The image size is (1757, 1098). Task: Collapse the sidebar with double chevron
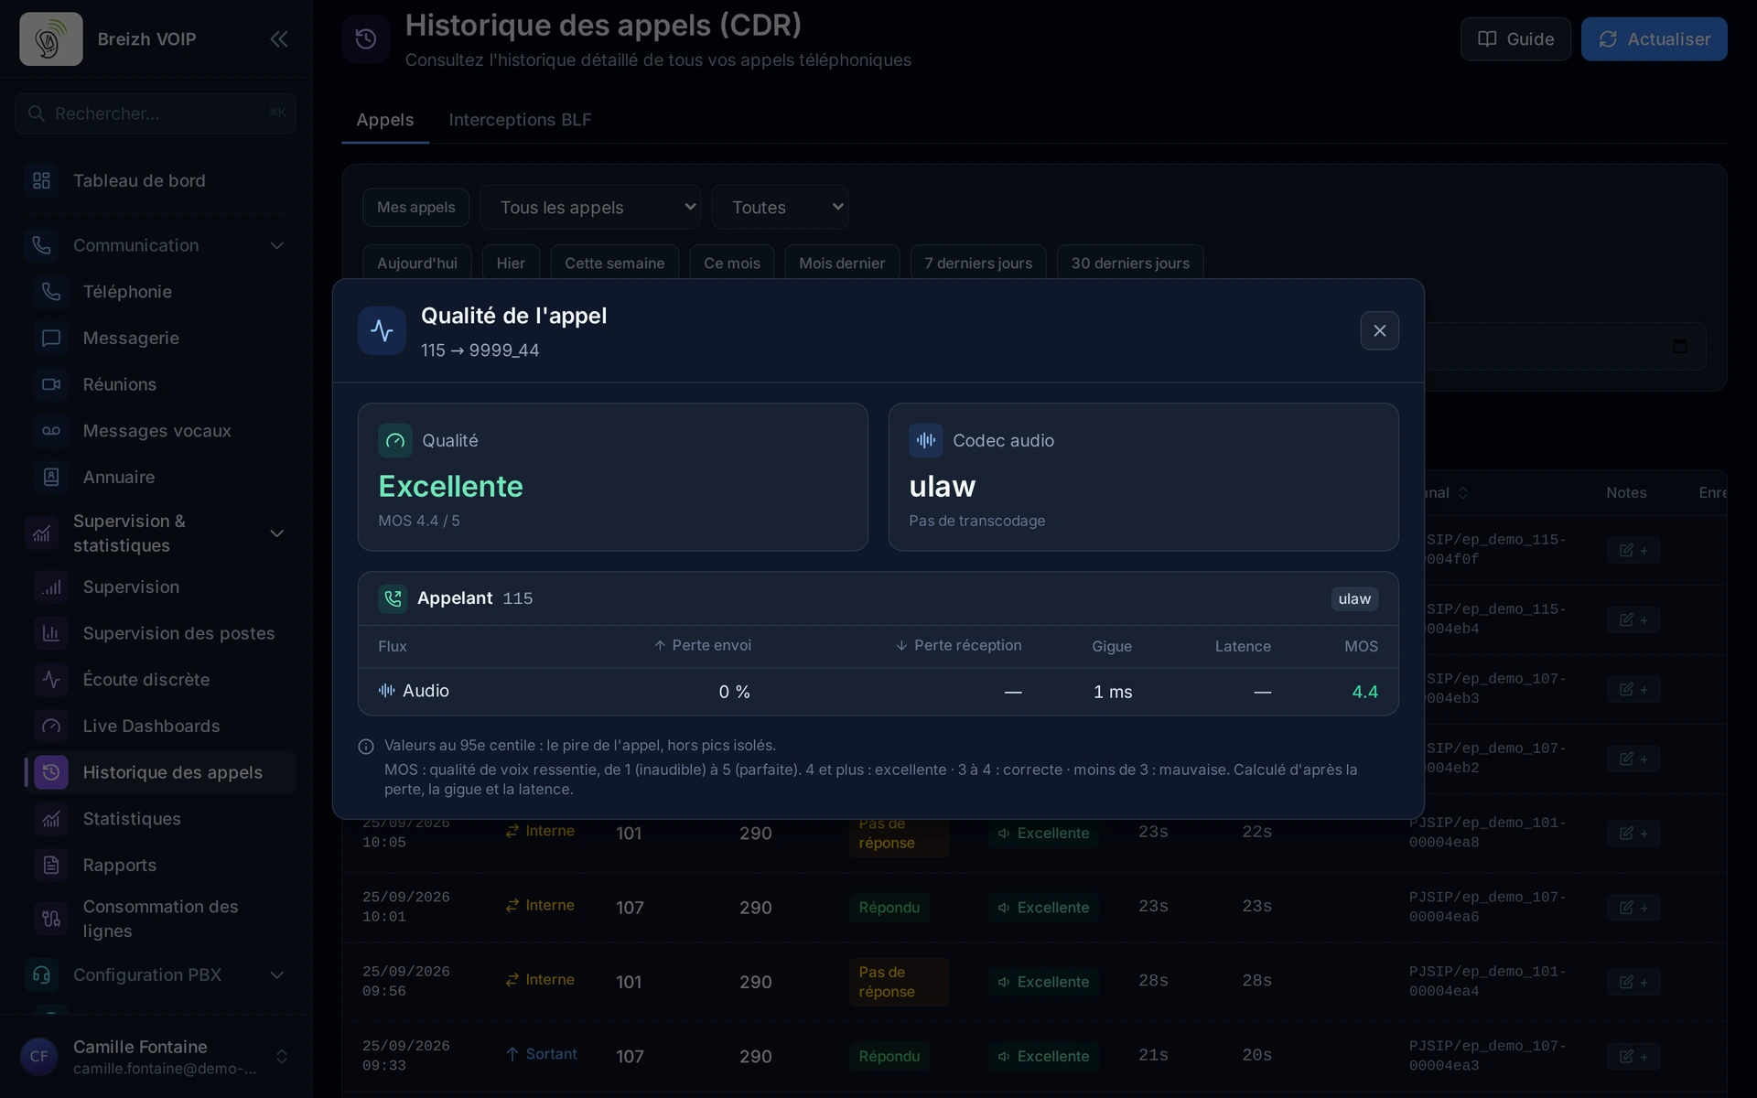[279, 38]
